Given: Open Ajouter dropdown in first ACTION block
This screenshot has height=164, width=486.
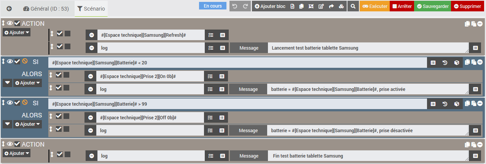Looking at the screenshot, I should (17, 33).
